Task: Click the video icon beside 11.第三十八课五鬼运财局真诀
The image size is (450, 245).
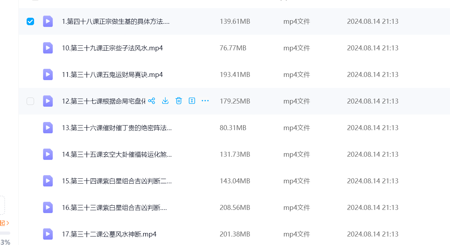Action: (x=48, y=74)
